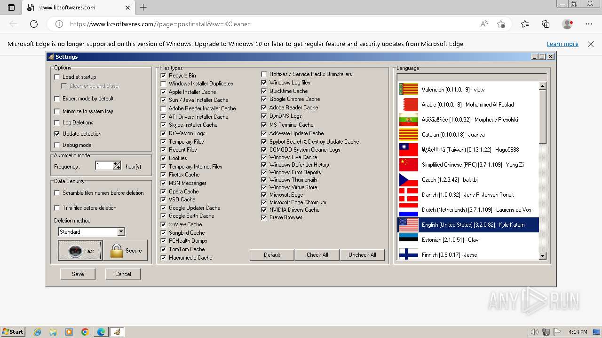Cancel the settings dialog
Viewport: 602px width, 338px height.
point(123,274)
